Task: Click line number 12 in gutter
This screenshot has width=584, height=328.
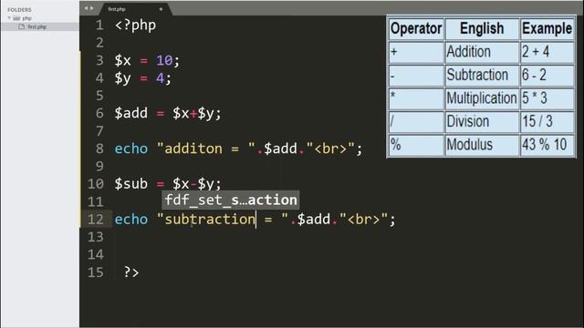Action: (x=95, y=219)
